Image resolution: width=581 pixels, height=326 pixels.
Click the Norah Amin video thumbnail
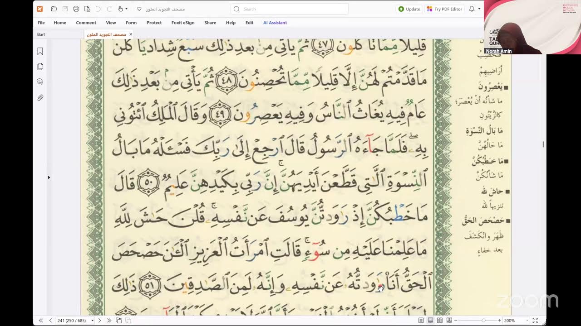(x=532, y=27)
